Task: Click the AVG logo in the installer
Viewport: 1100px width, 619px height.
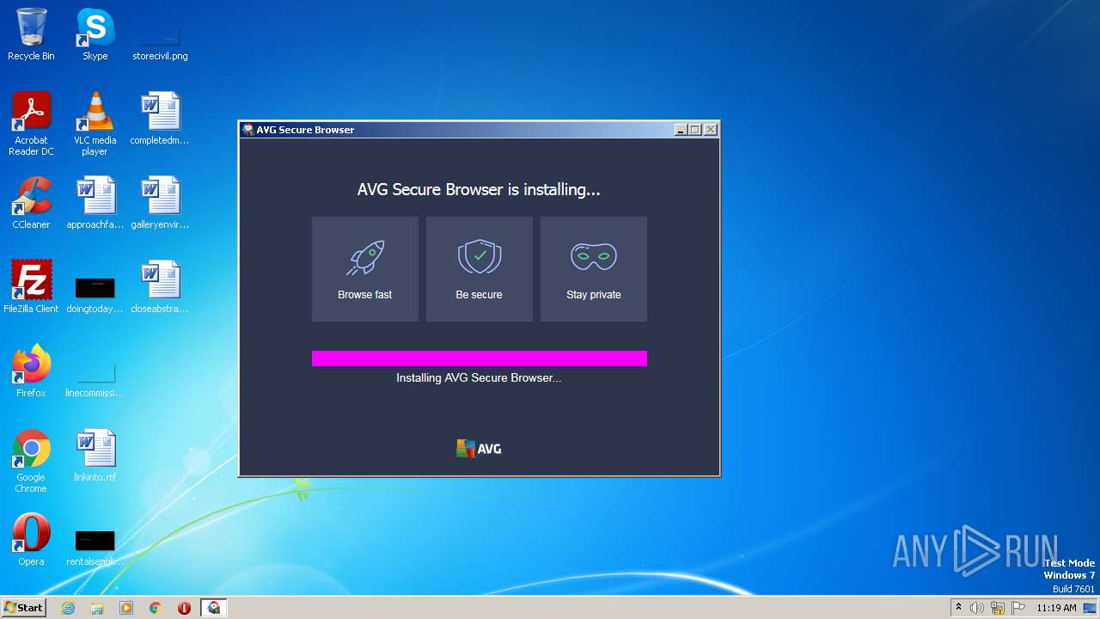Action: (x=479, y=449)
